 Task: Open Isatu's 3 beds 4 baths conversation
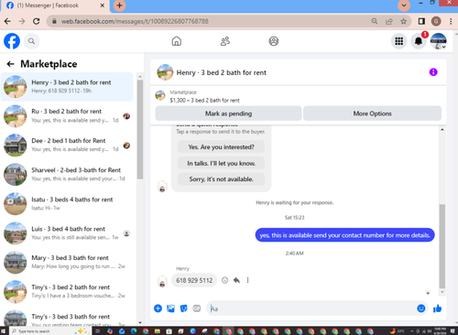(67, 203)
